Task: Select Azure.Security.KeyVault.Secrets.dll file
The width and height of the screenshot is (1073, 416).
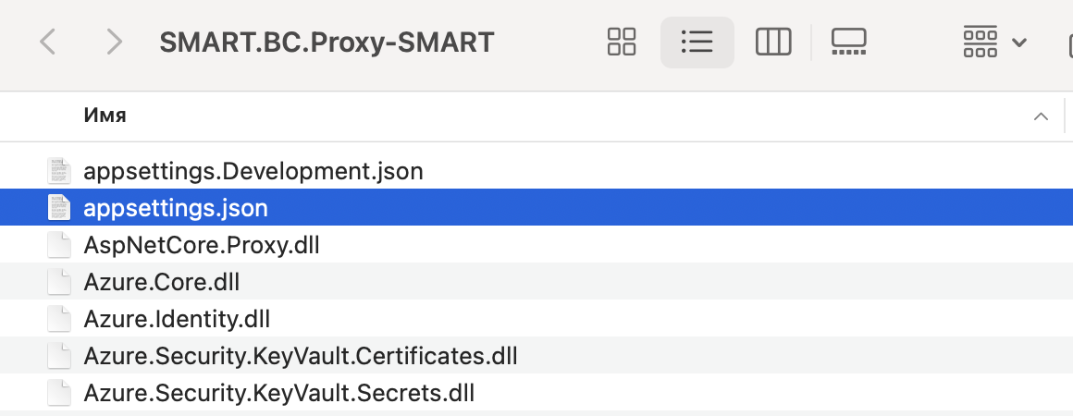Action: tap(278, 393)
